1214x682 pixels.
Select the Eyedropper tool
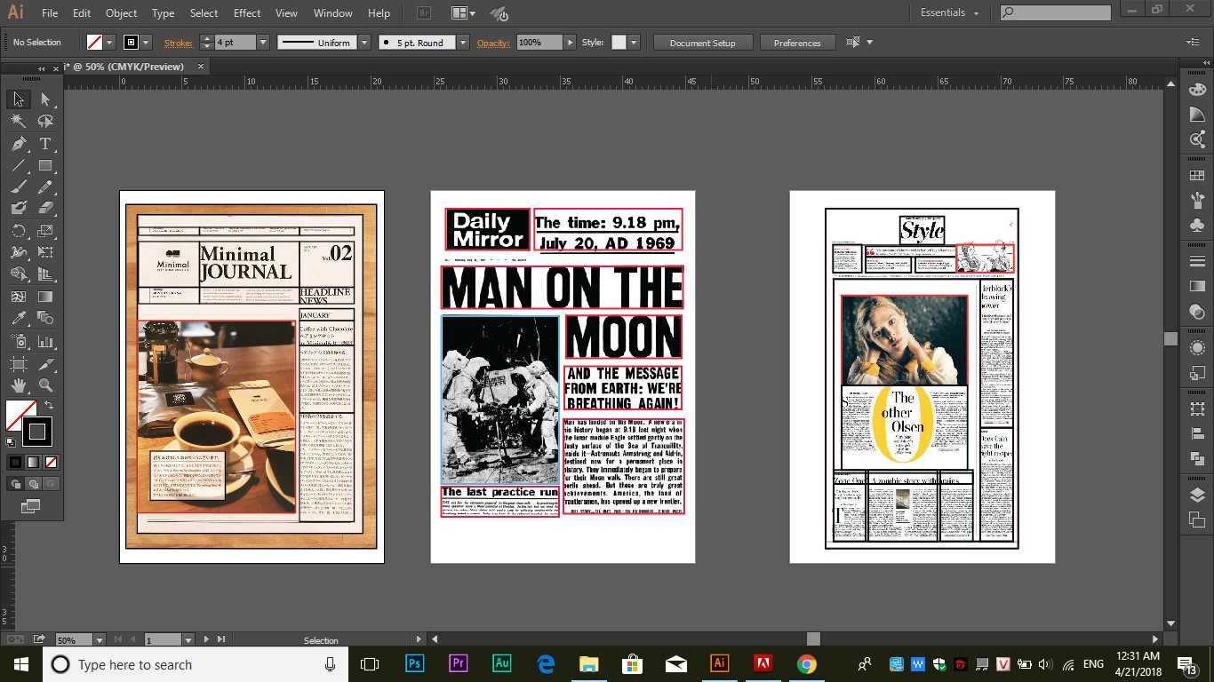coord(19,318)
